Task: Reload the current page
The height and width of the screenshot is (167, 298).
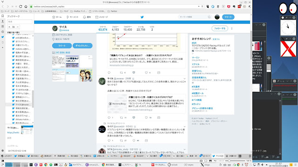Action: click(20, 6)
